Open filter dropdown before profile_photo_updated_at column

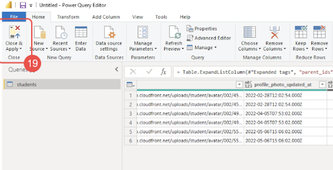tap(239, 85)
